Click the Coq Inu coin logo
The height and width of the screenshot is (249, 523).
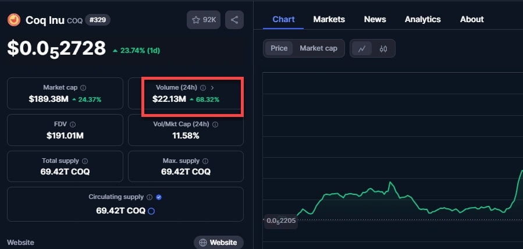13,20
